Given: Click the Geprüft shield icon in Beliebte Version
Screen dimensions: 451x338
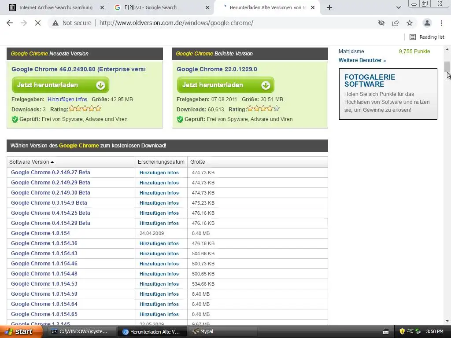Looking at the screenshot, I should pyautogui.click(x=180, y=119).
